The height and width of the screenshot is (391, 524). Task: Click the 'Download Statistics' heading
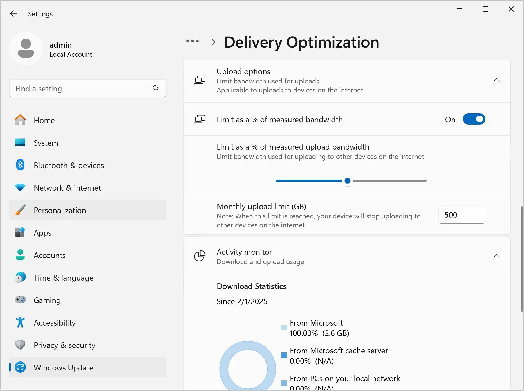pyautogui.click(x=251, y=286)
